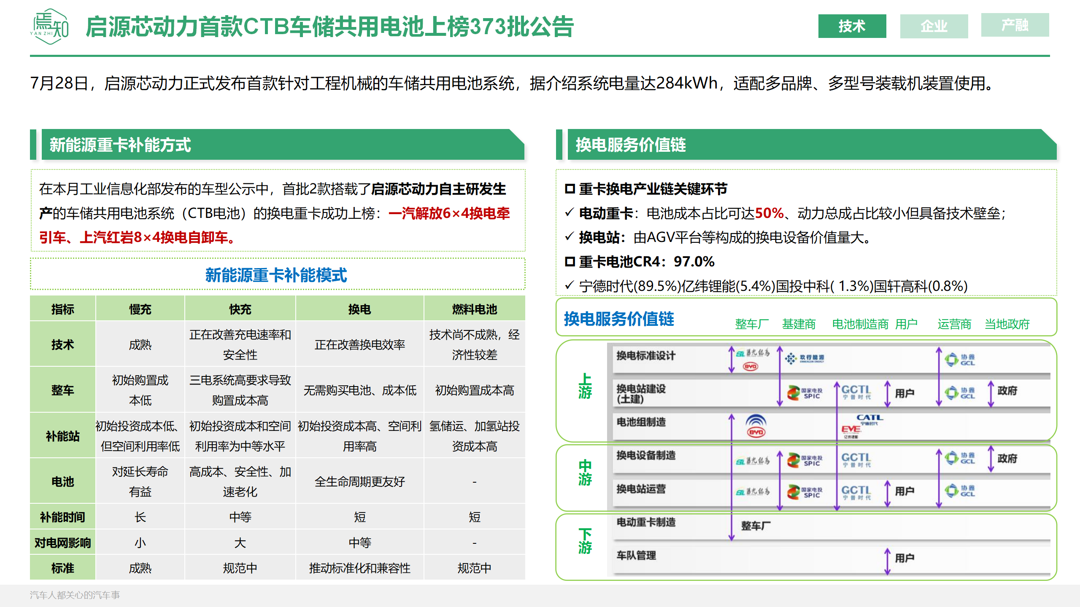
Task: Click the 中游 stage label
Action: click(585, 473)
